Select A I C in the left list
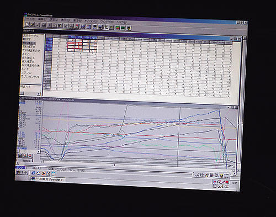The image size is (276, 217). [x=25, y=54]
